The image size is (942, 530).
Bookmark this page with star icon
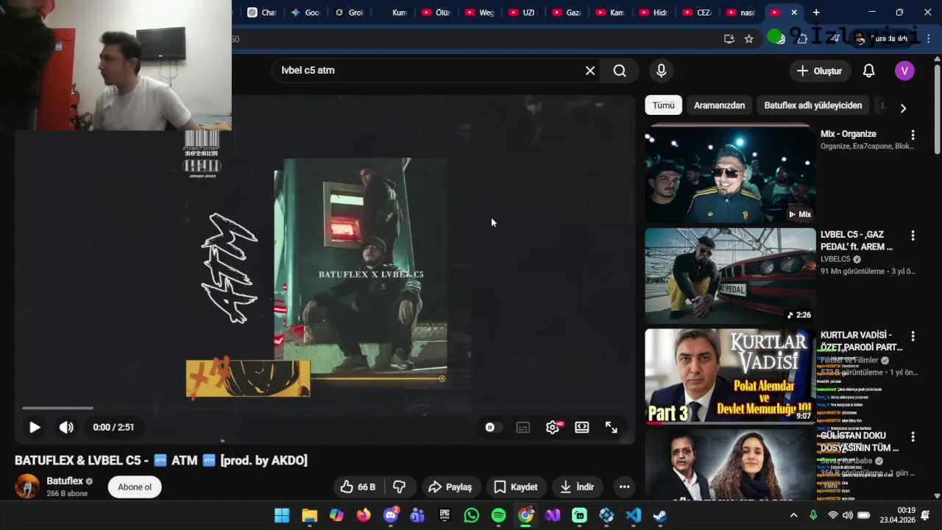pos(749,39)
